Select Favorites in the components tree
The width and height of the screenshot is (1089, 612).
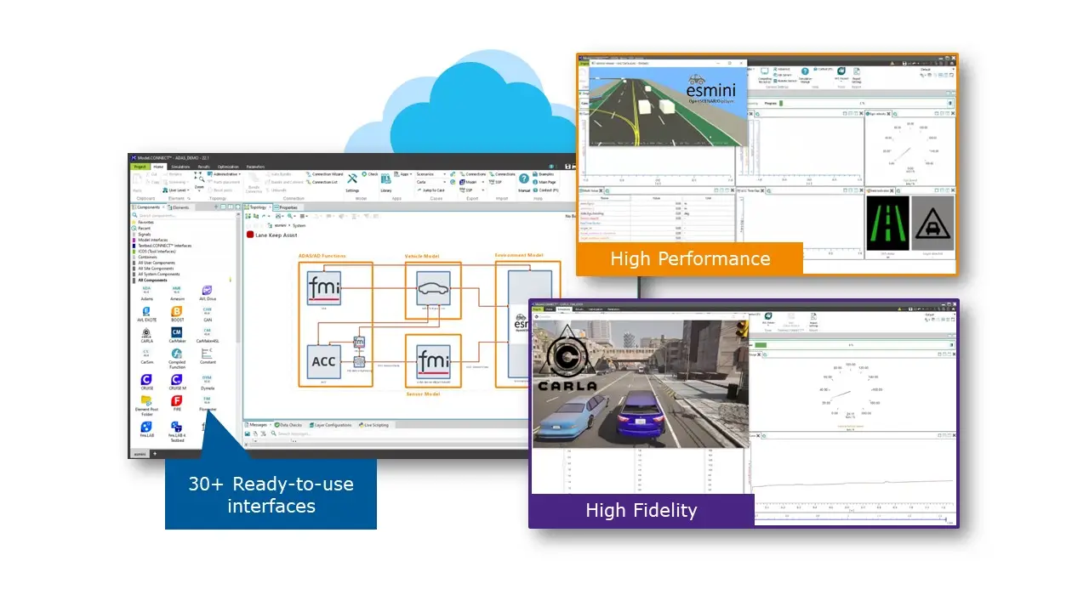145,222
